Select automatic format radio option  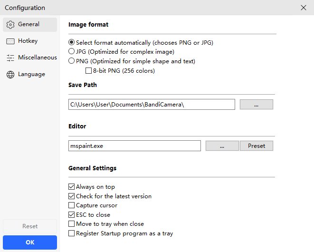[x=72, y=42]
